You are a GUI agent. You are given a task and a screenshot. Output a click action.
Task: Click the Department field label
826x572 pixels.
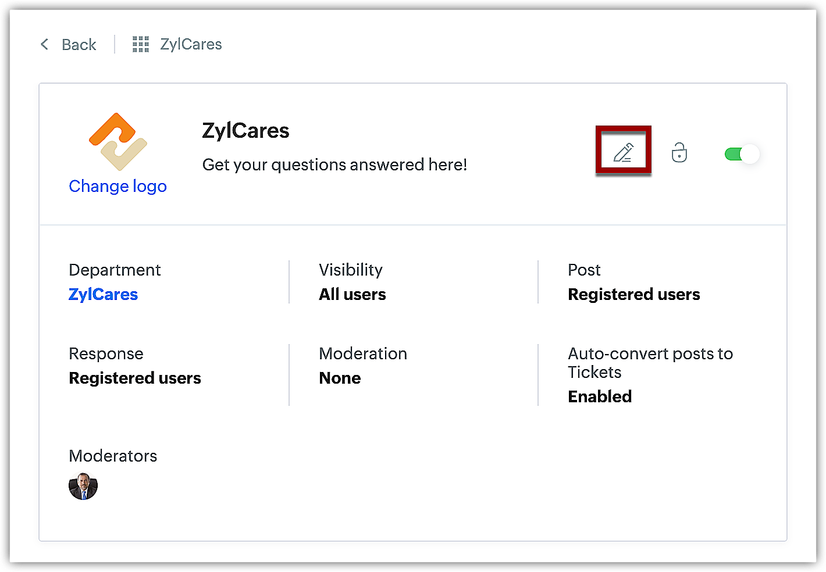click(115, 270)
